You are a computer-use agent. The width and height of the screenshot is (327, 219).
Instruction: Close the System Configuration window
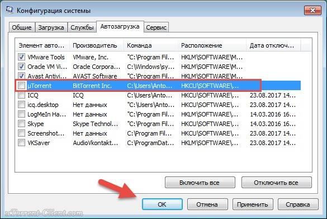pos(312,11)
